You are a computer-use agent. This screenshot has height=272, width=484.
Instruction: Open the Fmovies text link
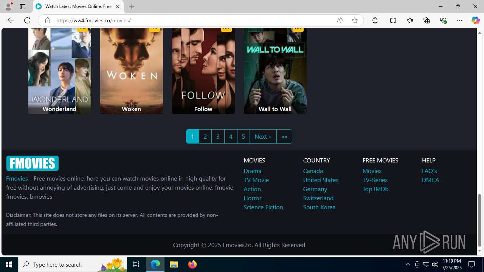[x=17, y=178]
